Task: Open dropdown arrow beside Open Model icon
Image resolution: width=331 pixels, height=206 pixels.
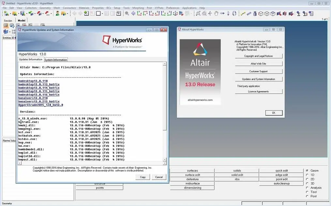Action: [18, 14]
